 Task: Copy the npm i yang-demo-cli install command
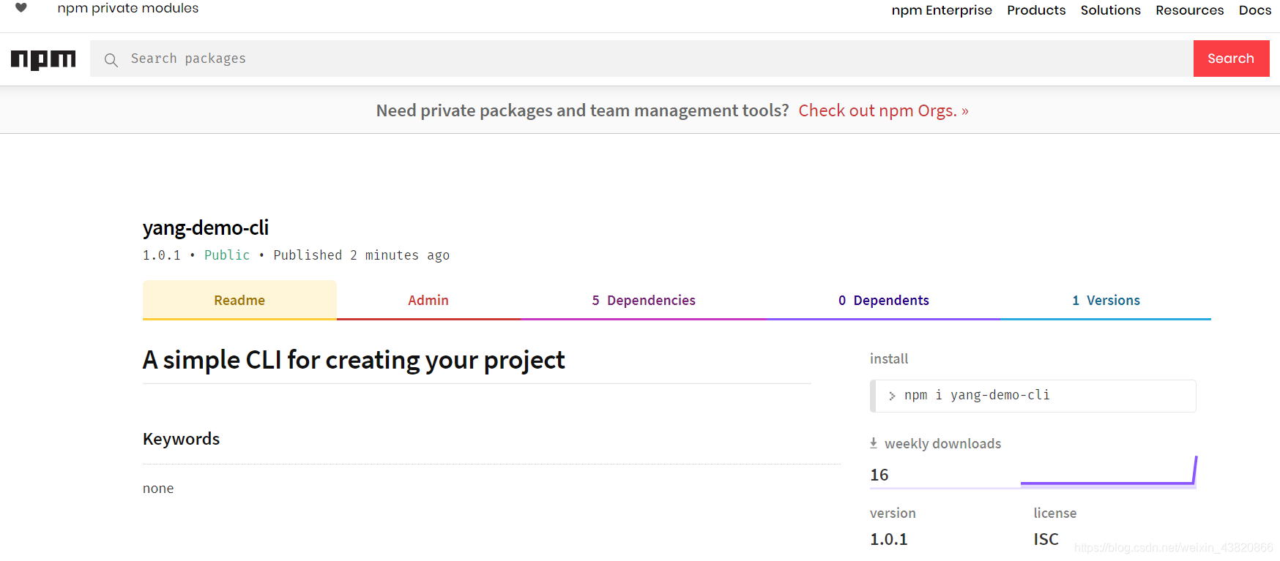click(1033, 396)
